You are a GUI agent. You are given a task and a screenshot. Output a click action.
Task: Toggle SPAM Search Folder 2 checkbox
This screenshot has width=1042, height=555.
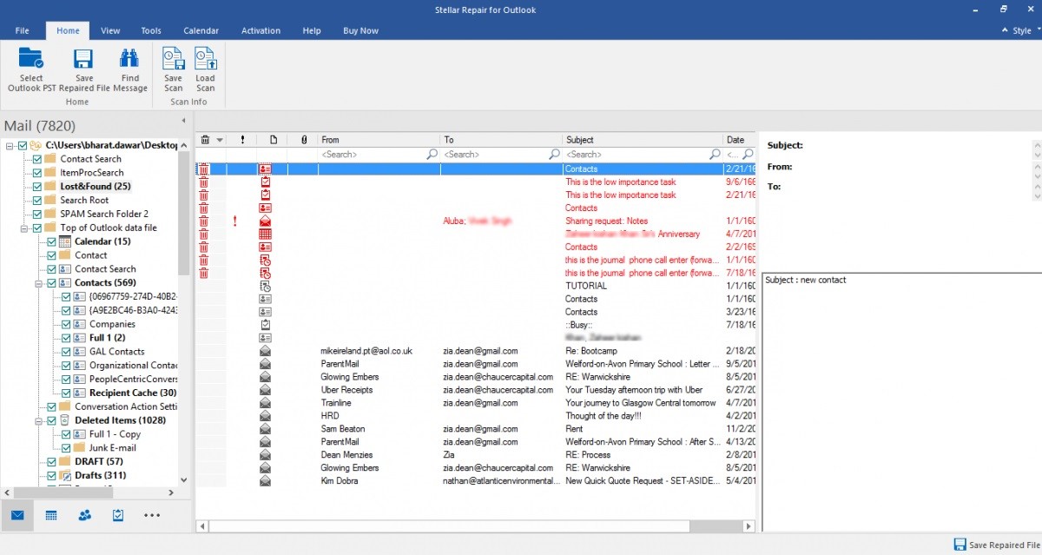pyautogui.click(x=36, y=215)
